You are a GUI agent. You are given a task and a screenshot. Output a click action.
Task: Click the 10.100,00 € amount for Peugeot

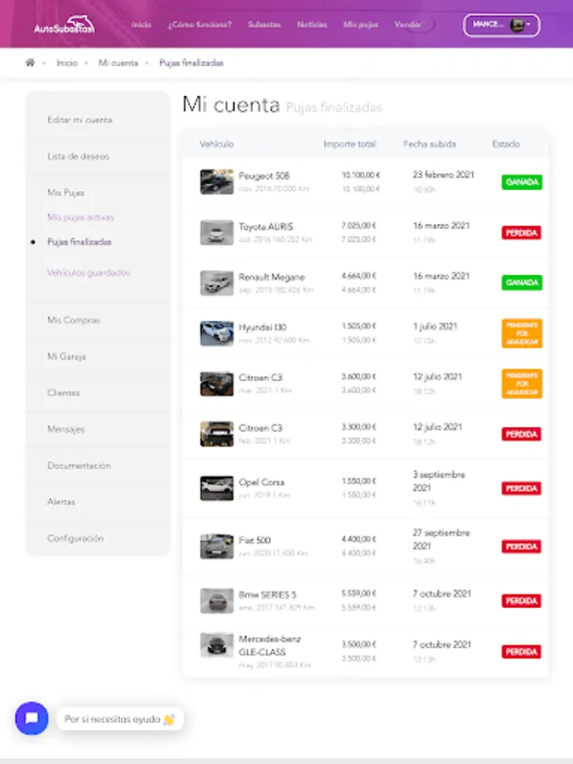[x=361, y=175]
